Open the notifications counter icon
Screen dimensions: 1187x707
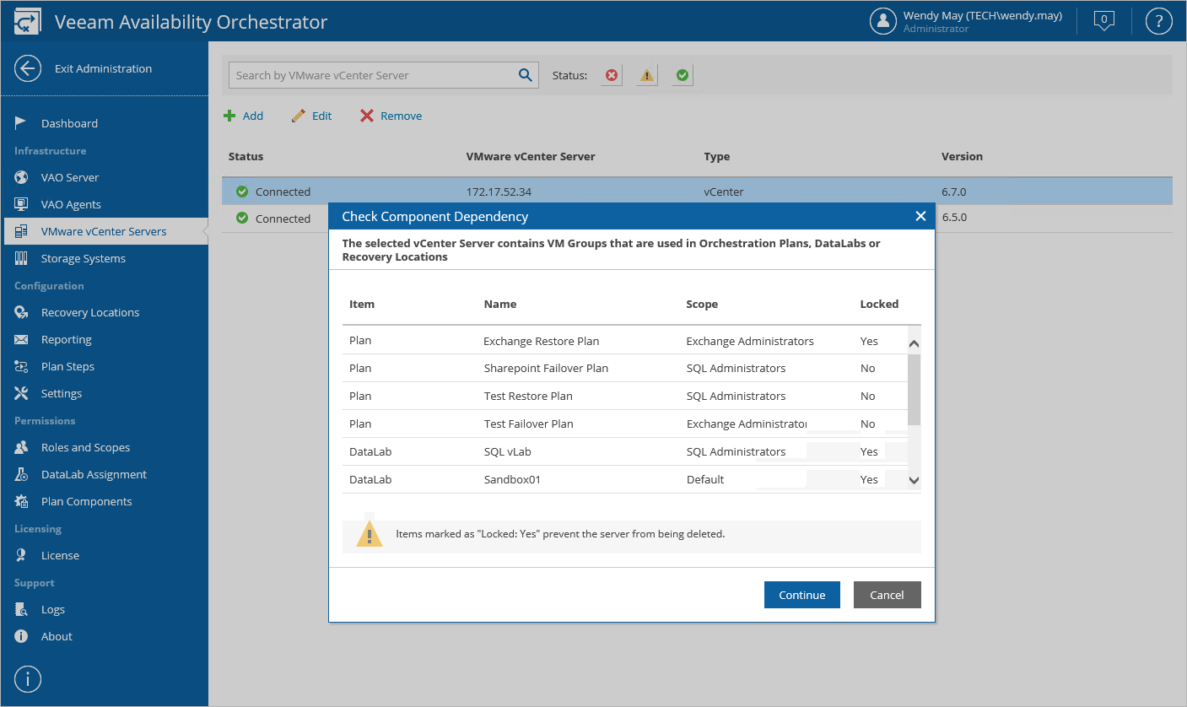point(1103,21)
